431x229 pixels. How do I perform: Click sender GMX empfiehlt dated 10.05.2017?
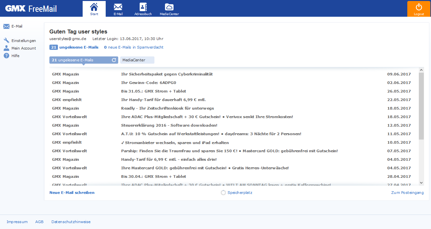[x=67, y=142]
